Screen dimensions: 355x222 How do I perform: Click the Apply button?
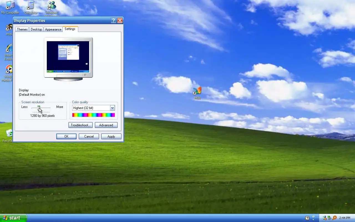pos(111,137)
